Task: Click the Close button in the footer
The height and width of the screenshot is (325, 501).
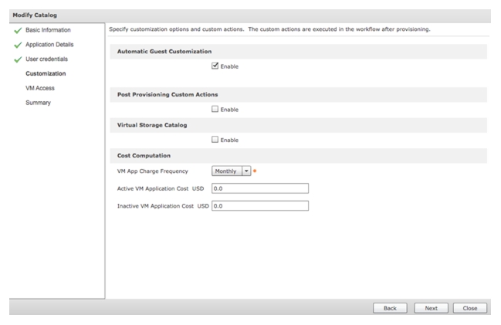Action: (469, 308)
